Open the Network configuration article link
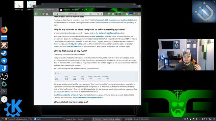Image resolution: width=216 pixels, height=121 pixels. (109, 33)
